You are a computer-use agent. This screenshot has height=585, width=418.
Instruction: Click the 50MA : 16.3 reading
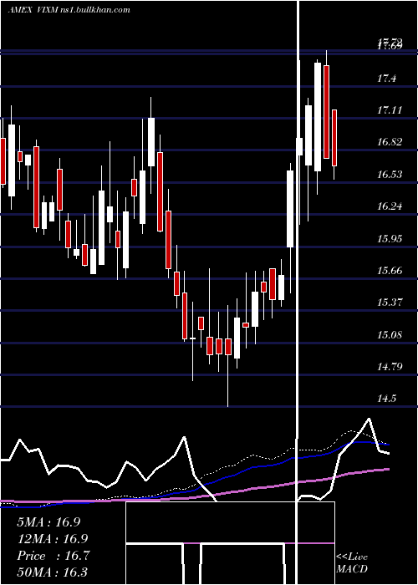[x=53, y=572]
